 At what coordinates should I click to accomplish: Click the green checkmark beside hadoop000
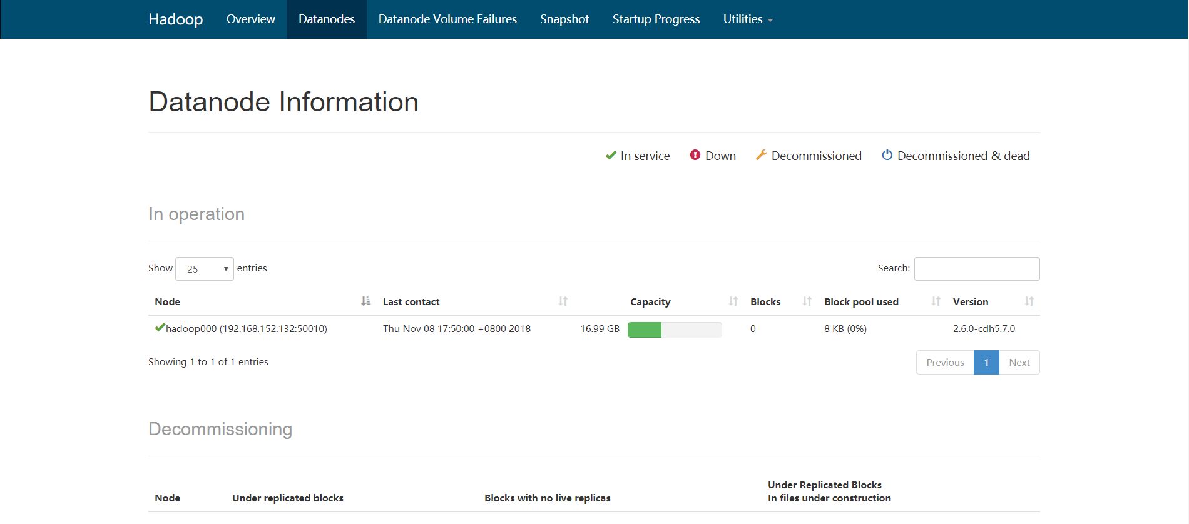click(160, 328)
